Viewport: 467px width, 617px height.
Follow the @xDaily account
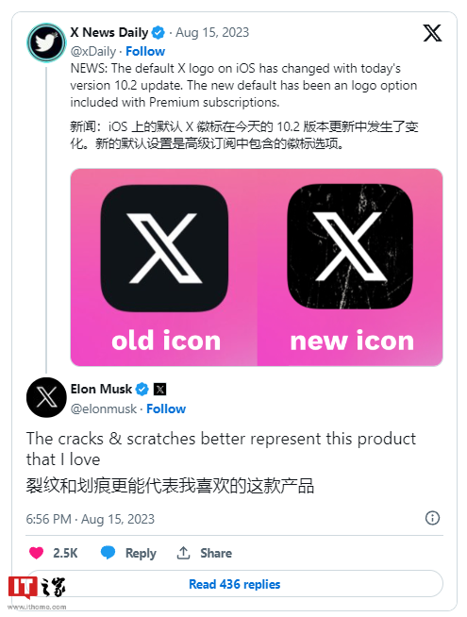[145, 51]
